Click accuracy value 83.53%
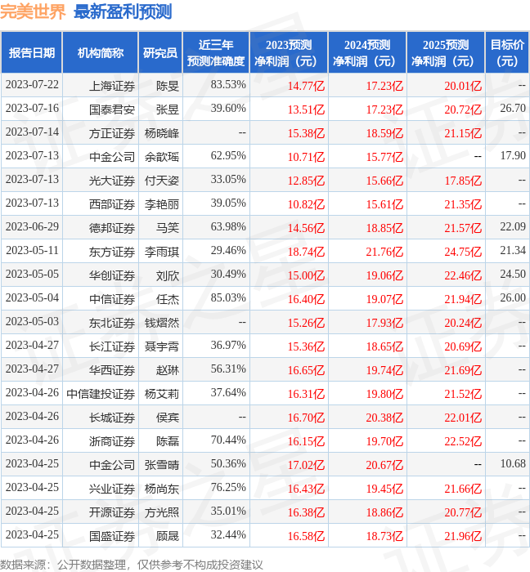The width and height of the screenshot is (530, 572). point(228,85)
